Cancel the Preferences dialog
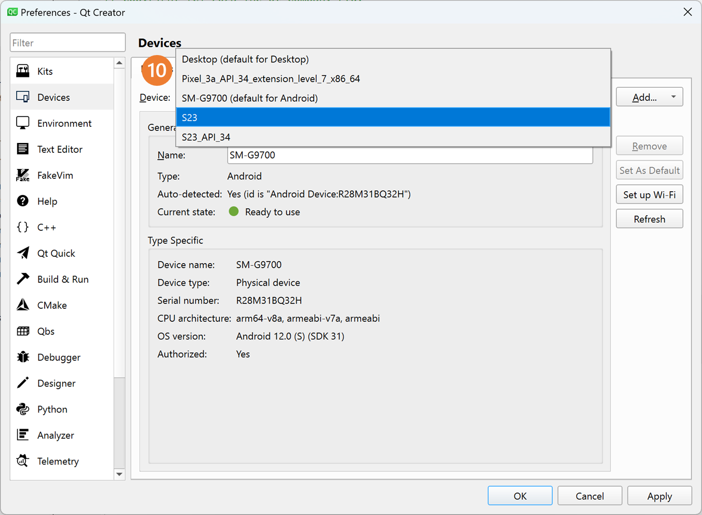The height and width of the screenshot is (515, 702). click(589, 496)
